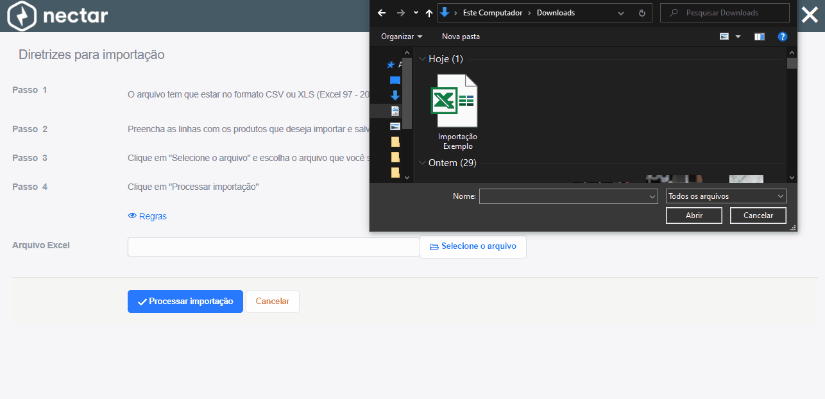
Task: Click Nova pasta in dialog toolbar
Action: 461,37
